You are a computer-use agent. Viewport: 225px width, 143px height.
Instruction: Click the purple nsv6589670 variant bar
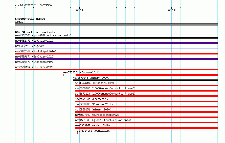116,59
